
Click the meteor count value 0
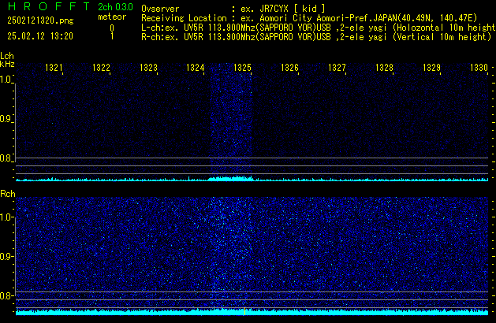(112, 28)
